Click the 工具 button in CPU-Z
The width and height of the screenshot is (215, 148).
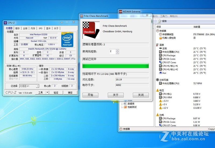41,93
